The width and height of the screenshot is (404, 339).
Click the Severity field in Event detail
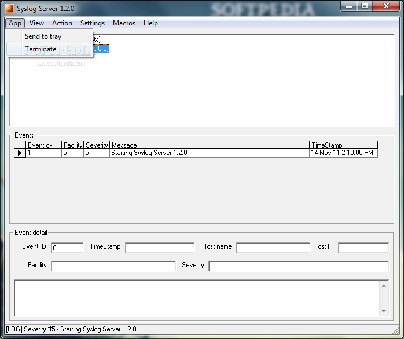pyautogui.click(x=299, y=266)
